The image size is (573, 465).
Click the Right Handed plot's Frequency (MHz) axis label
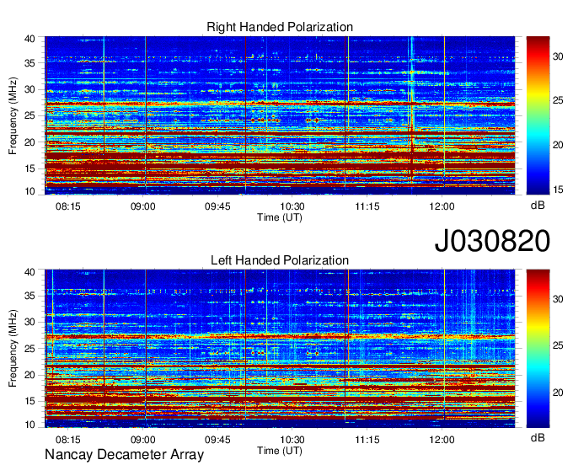(x=13, y=115)
